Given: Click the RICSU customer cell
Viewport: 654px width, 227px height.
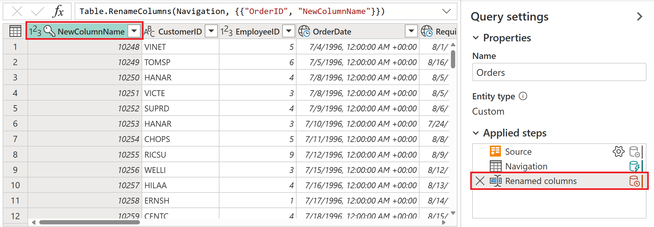Looking at the screenshot, I should tap(180, 155).
